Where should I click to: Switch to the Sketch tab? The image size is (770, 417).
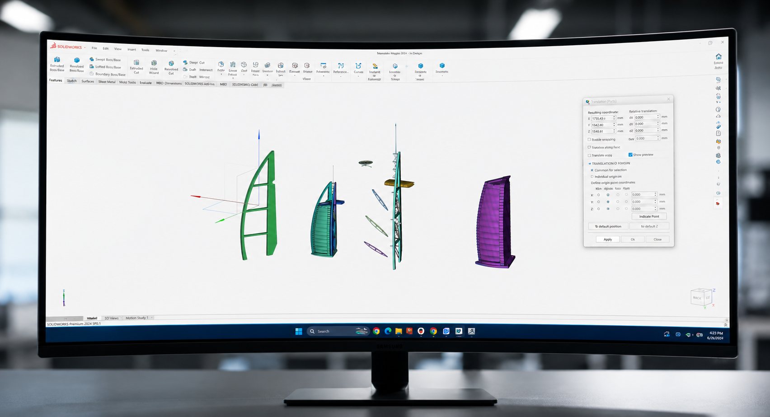click(72, 81)
